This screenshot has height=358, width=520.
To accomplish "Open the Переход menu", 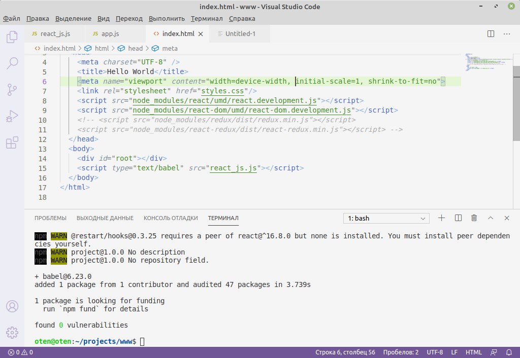I will pyautogui.click(x=129, y=19).
